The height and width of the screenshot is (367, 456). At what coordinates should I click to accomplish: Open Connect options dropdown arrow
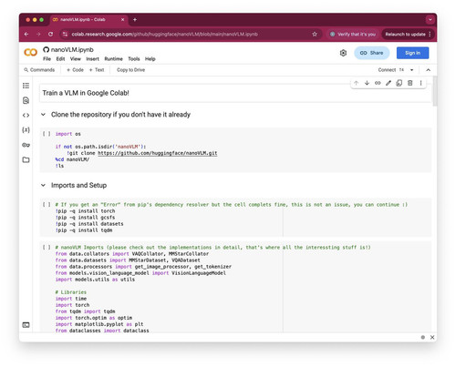point(412,70)
